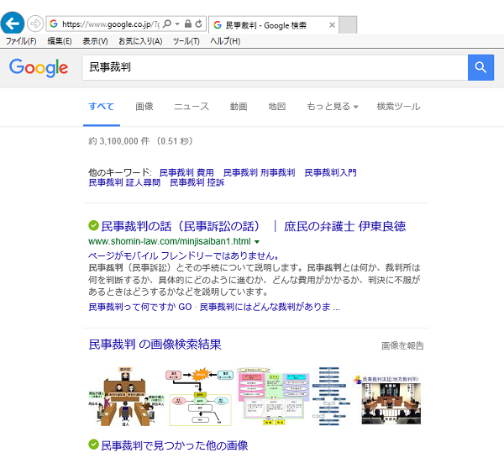The height and width of the screenshot is (458, 504).
Task: Open the address bar dropdown arrow
Action: pos(177,24)
